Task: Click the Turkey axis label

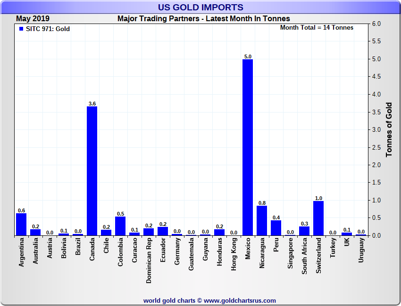Action: click(x=333, y=248)
